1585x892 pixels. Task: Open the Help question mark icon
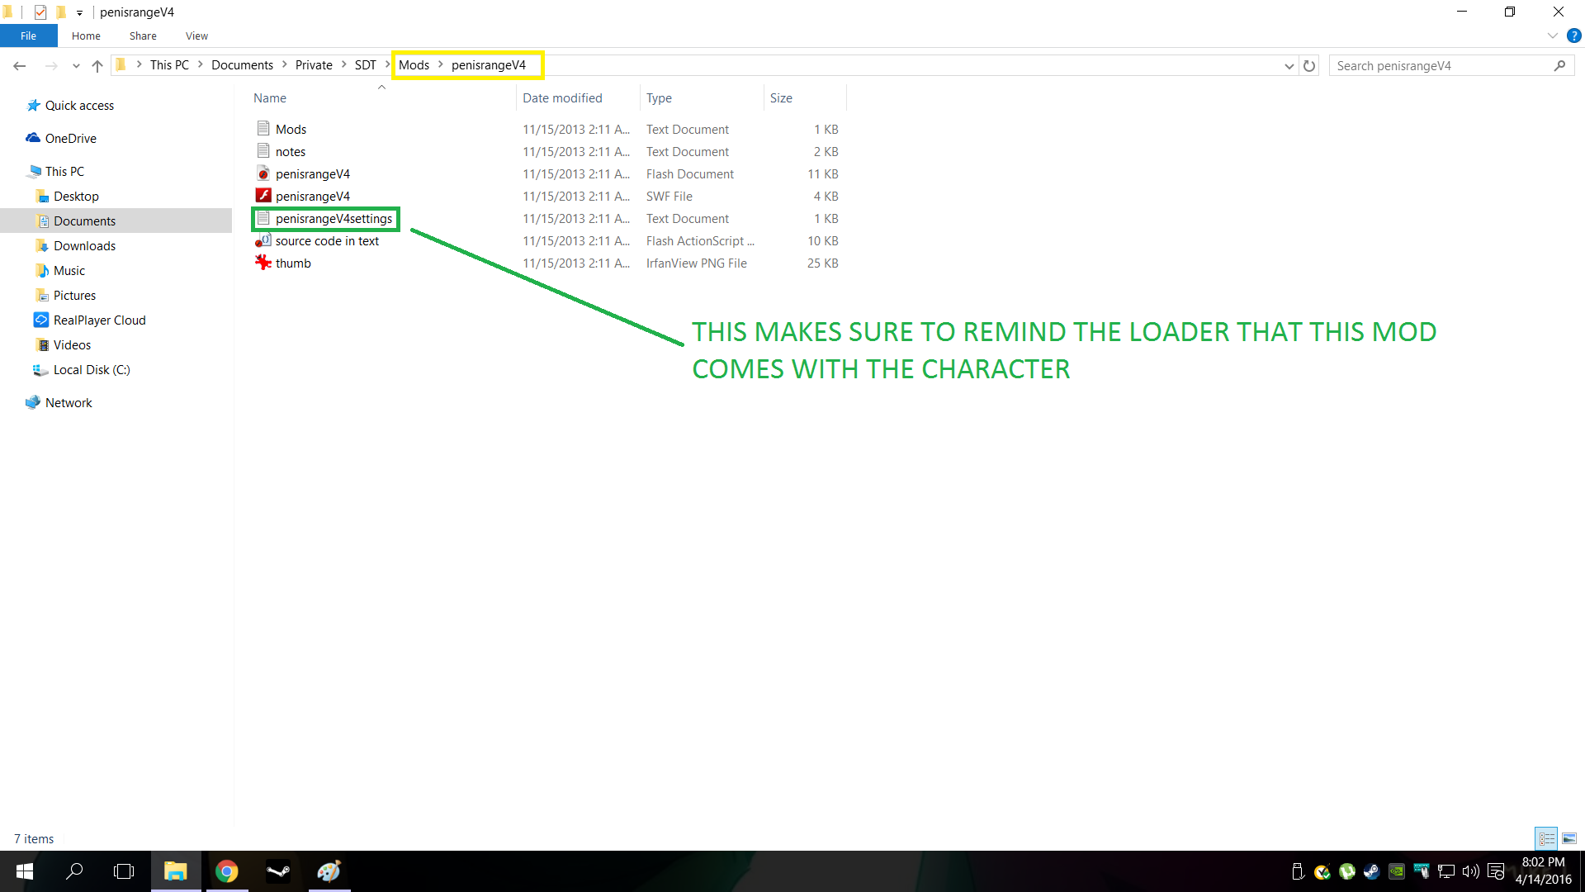[1573, 36]
